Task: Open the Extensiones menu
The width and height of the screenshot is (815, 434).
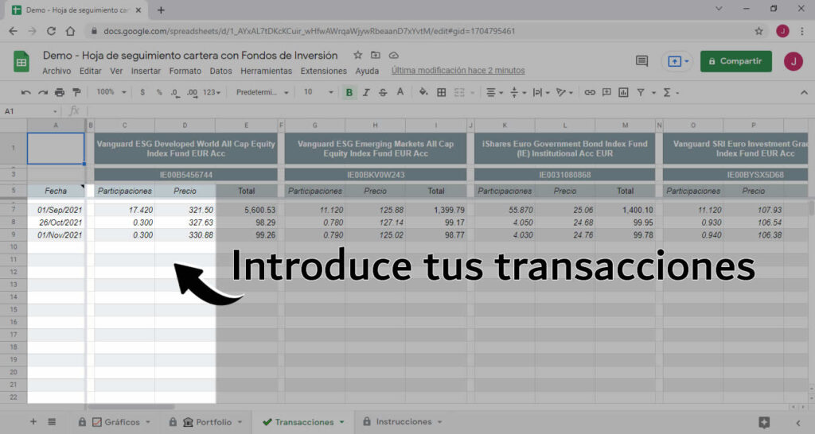Action: pos(323,71)
